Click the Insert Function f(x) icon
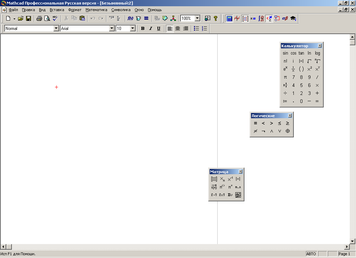Viewport: 356px width, 258px height. click(x=130, y=18)
